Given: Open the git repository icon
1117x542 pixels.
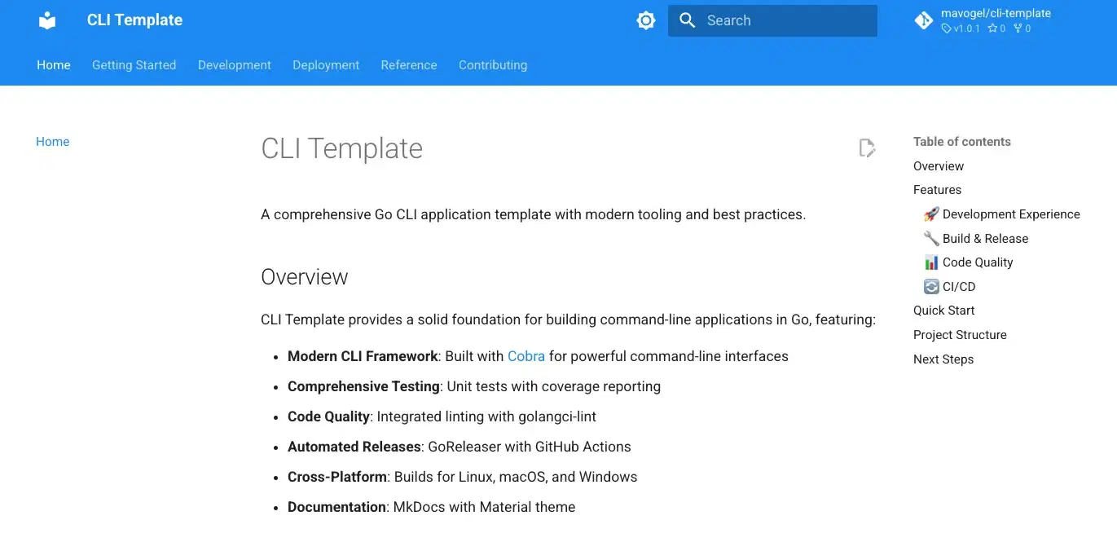Looking at the screenshot, I should [x=924, y=20].
